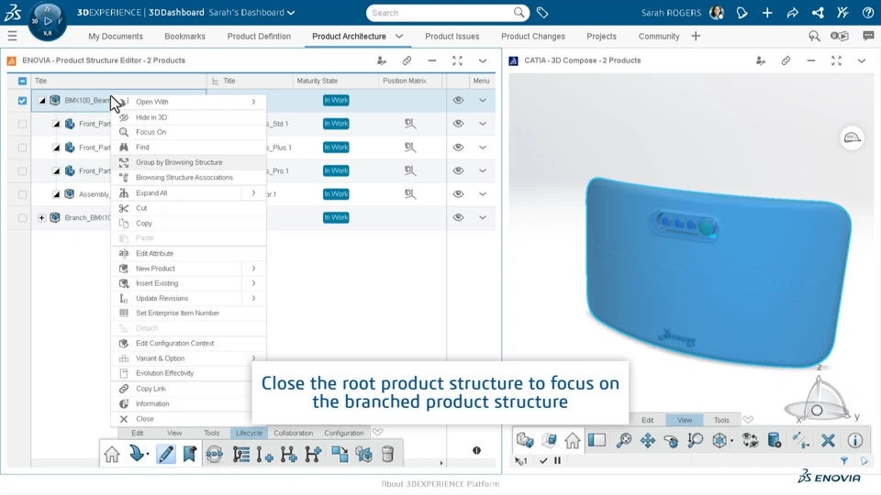Check the Assembly row checkbox
This screenshot has width=881, height=495.
(22, 194)
